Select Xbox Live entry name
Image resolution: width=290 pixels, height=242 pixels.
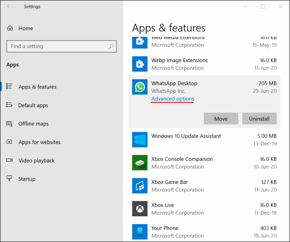tap(162, 205)
